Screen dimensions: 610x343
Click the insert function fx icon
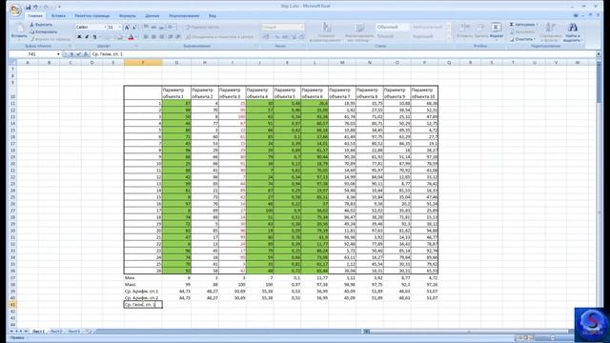(x=86, y=54)
